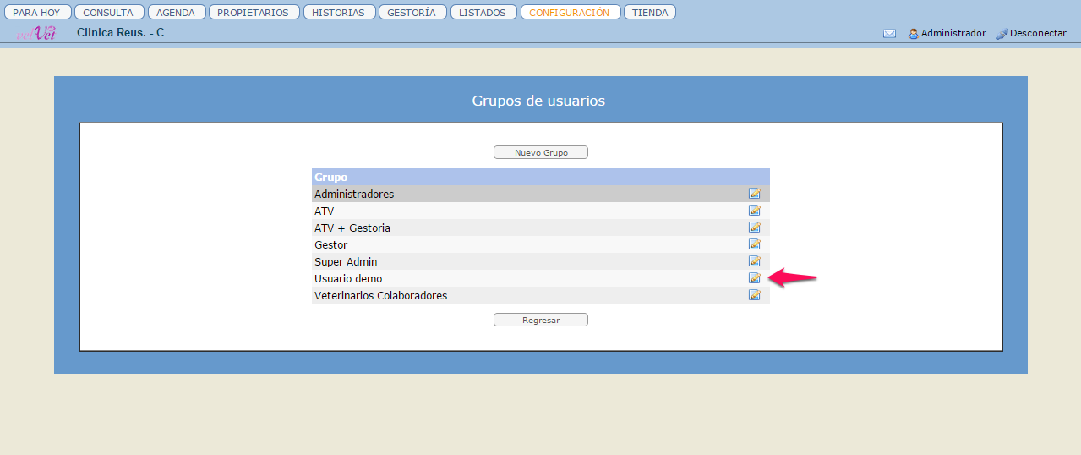Click the velVet logo
Viewport: 1081px width, 455px height.
click(x=36, y=33)
